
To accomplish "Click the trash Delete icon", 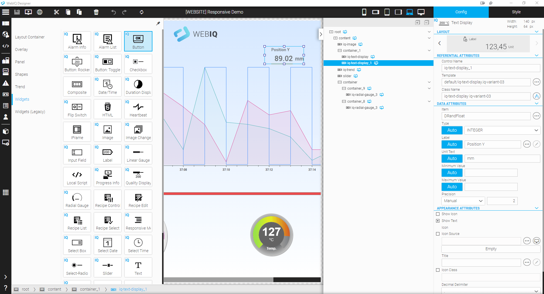I will click(96, 12).
